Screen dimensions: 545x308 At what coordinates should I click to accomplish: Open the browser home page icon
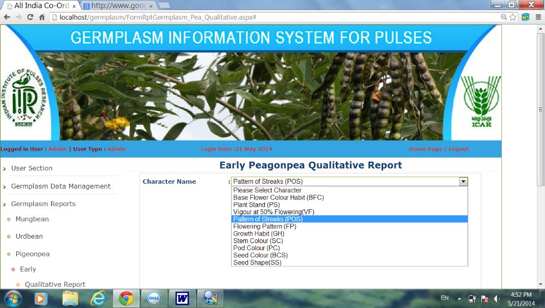pos(42,17)
